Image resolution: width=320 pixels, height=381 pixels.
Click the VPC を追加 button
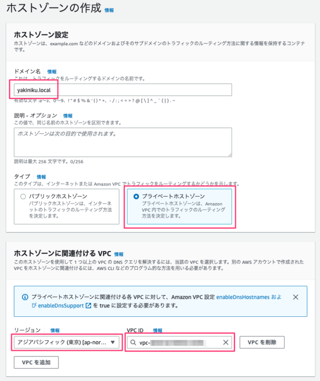click(x=36, y=362)
